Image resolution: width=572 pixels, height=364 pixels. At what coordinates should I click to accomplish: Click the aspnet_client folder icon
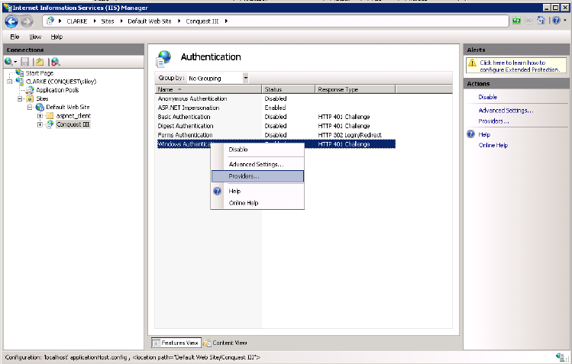pyautogui.click(x=50, y=116)
